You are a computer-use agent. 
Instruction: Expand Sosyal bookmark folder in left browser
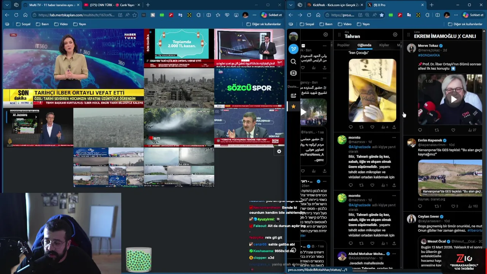(23, 24)
